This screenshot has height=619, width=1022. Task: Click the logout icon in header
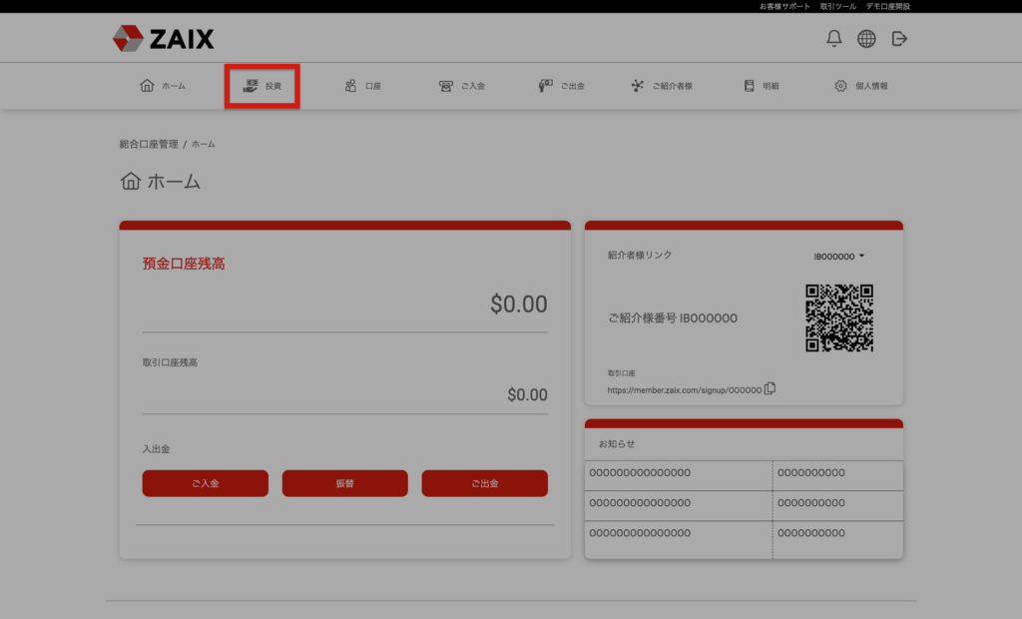(899, 39)
